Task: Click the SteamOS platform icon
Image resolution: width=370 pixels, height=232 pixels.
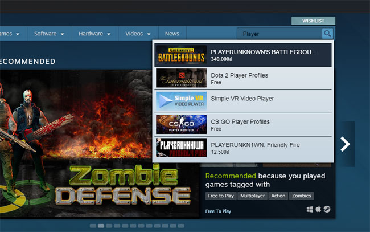Action: (x=327, y=209)
